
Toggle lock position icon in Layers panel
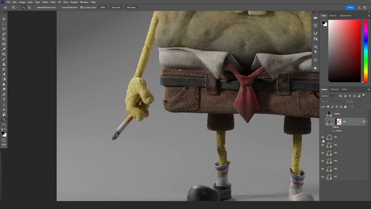point(337,107)
